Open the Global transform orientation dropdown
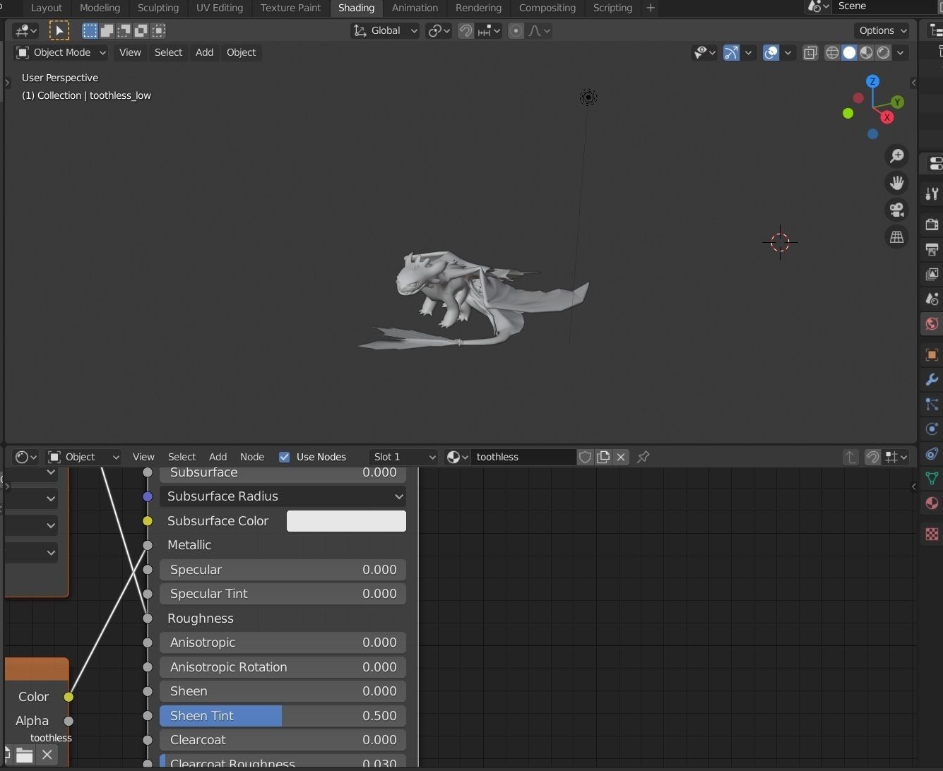Viewport: 943px width, 771px height. (x=386, y=30)
